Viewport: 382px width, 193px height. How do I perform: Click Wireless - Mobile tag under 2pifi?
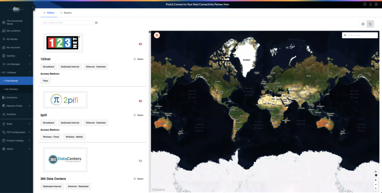pos(74,137)
